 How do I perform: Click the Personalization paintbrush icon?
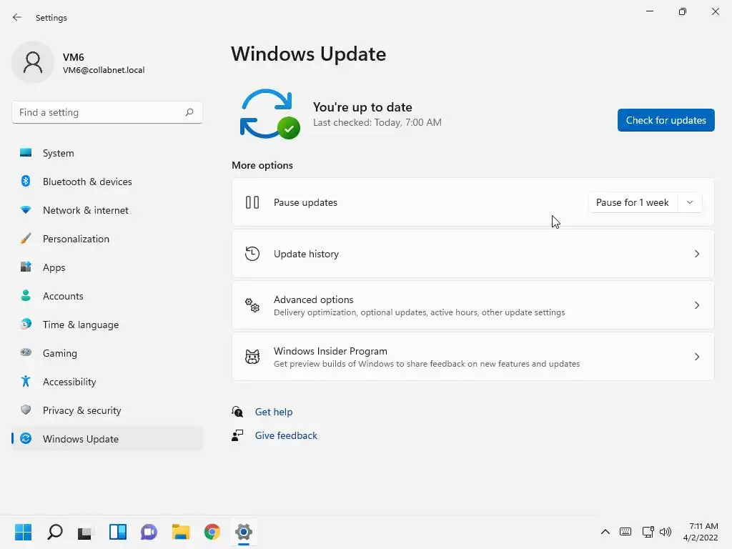(x=26, y=239)
